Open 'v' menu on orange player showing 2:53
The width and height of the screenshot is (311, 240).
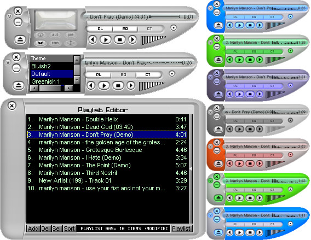coord(210,147)
